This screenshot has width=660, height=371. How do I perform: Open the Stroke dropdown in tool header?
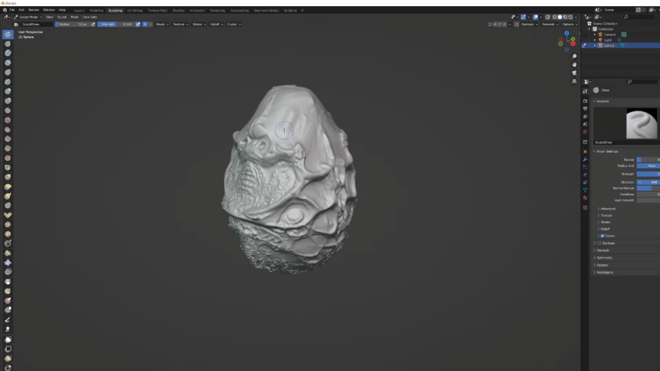(x=199, y=24)
